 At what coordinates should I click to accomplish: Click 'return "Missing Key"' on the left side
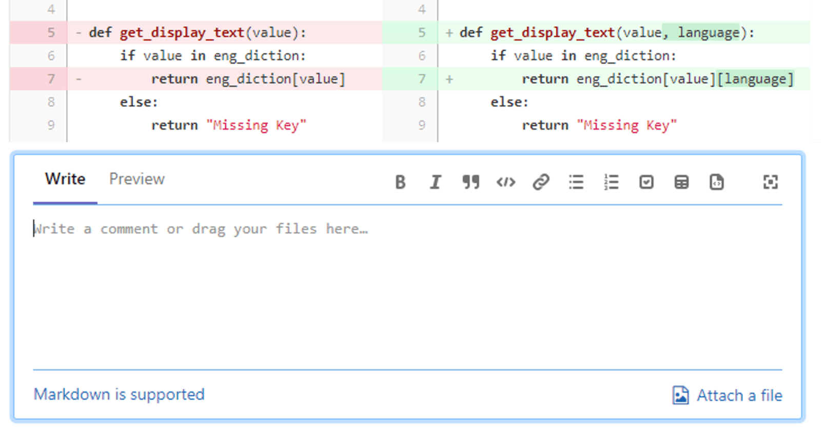pos(229,125)
